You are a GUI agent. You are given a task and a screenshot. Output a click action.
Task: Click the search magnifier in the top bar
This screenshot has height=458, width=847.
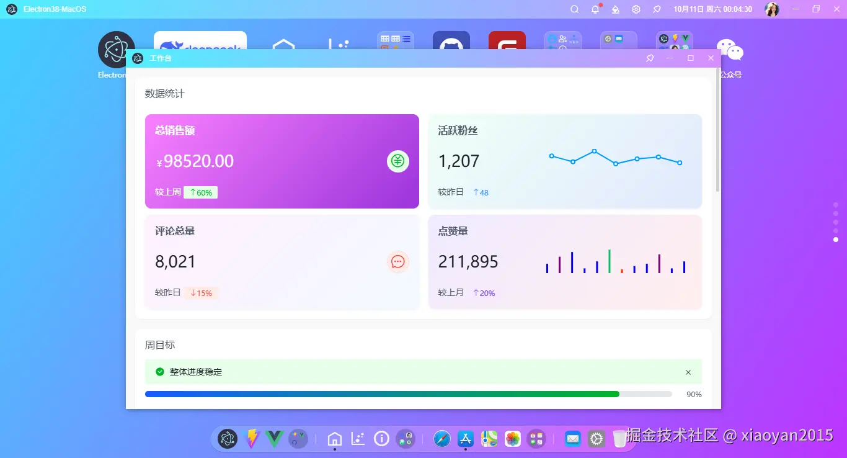tap(574, 9)
